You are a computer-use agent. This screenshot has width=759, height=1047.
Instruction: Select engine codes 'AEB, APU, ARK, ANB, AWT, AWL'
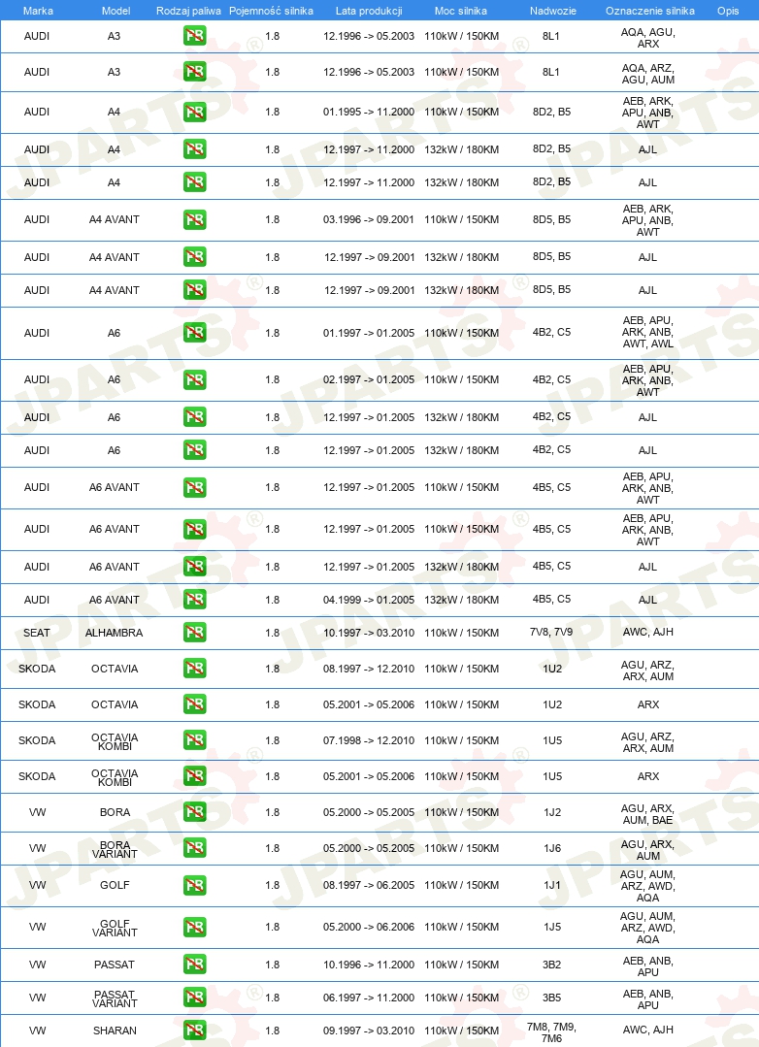[648, 332]
